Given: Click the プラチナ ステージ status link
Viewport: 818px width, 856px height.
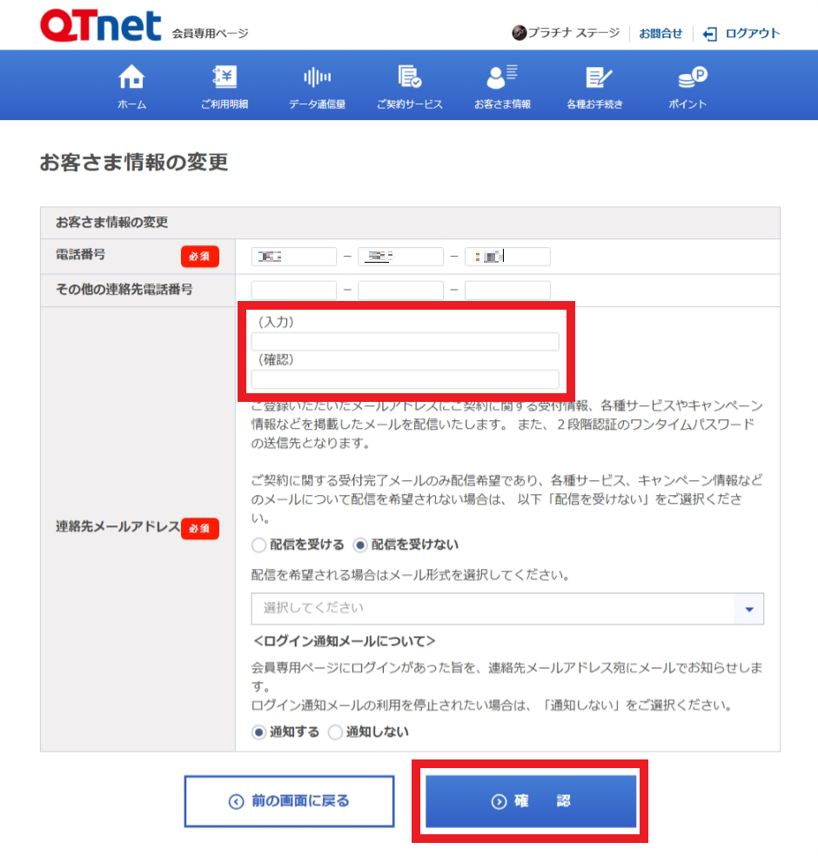Looking at the screenshot, I should click(566, 34).
